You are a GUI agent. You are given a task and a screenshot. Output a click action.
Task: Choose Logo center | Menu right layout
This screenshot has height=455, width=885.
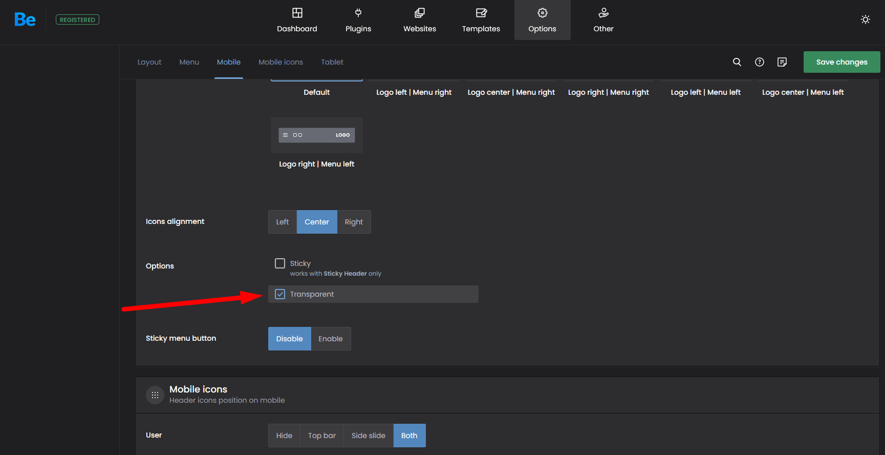511,92
